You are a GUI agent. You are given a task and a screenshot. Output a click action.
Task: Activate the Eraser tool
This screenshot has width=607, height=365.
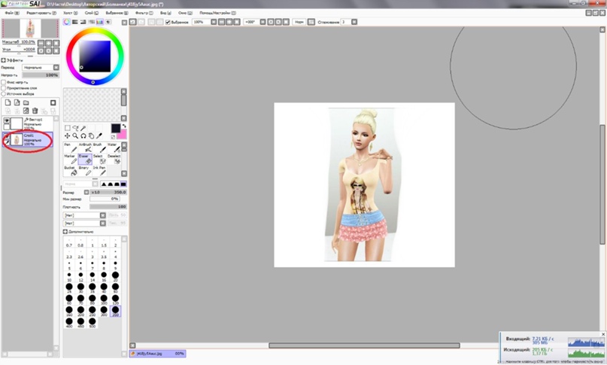point(85,159)
